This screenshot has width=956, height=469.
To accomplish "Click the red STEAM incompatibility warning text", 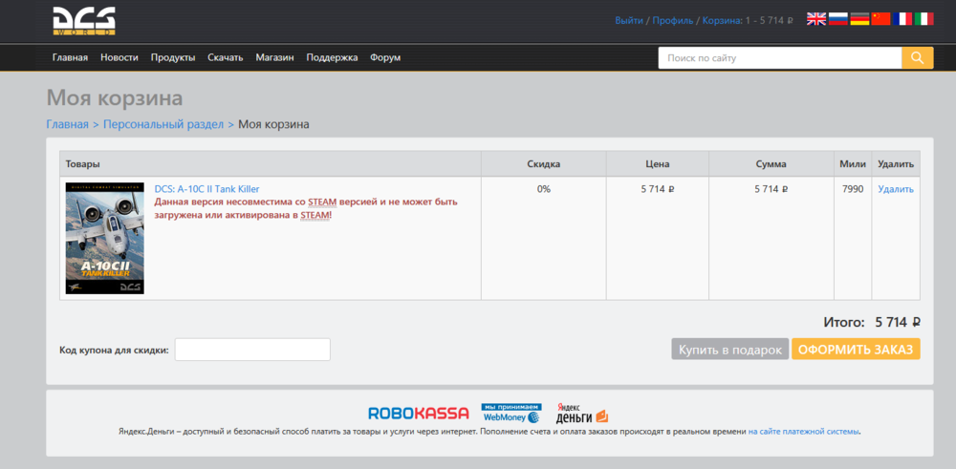I will [306, 208].
